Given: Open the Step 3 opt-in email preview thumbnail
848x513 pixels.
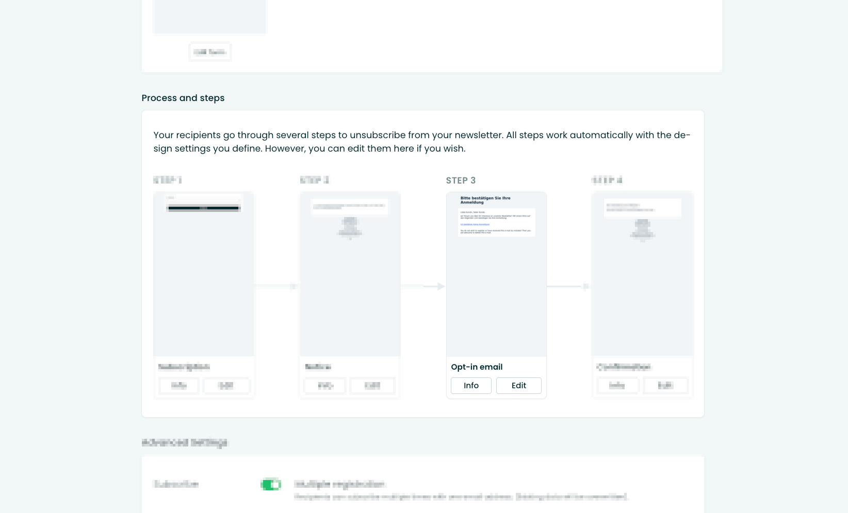Looking at the screenshot, I should (x=496, y=274).
